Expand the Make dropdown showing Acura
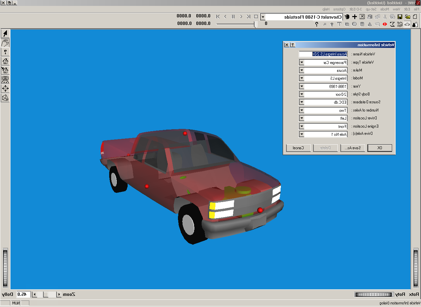The width and height of the screenshot is (421, 307). click(x=301, y=70)
